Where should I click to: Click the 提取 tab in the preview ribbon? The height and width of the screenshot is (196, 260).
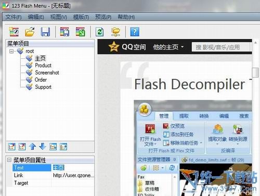[x=184, y=116]
